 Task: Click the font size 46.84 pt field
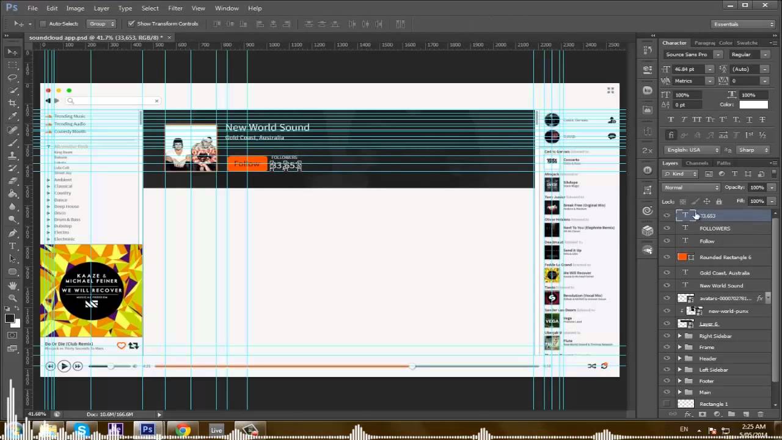(x=689, y=69)
